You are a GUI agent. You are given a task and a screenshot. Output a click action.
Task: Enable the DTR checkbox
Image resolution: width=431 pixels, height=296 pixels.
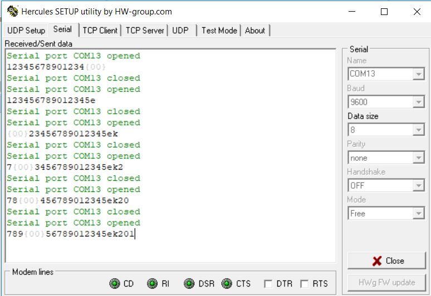click(268, 284)
